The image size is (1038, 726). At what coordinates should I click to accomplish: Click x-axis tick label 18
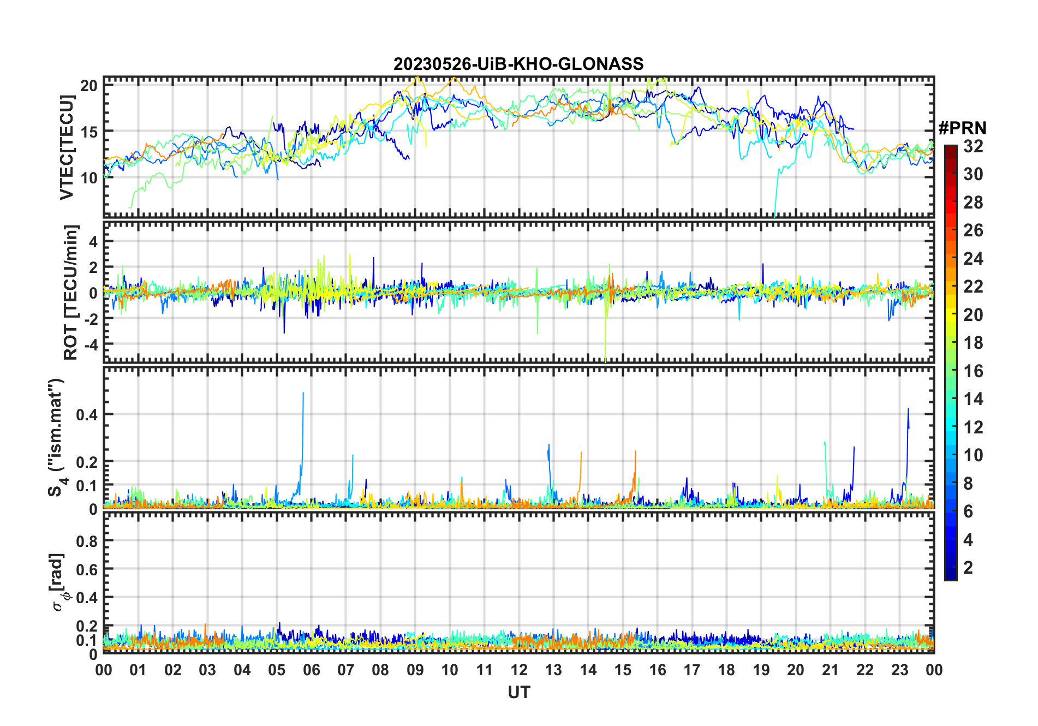pos(726,670)
